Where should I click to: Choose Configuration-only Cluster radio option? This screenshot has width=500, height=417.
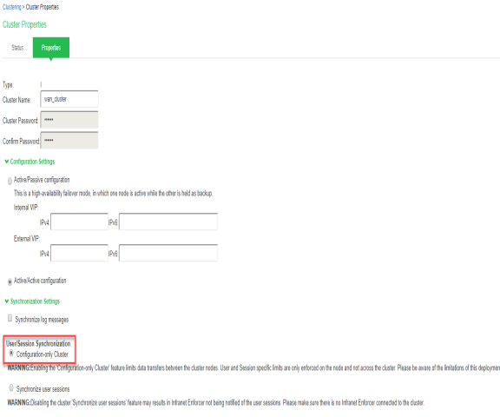point(11,354)
